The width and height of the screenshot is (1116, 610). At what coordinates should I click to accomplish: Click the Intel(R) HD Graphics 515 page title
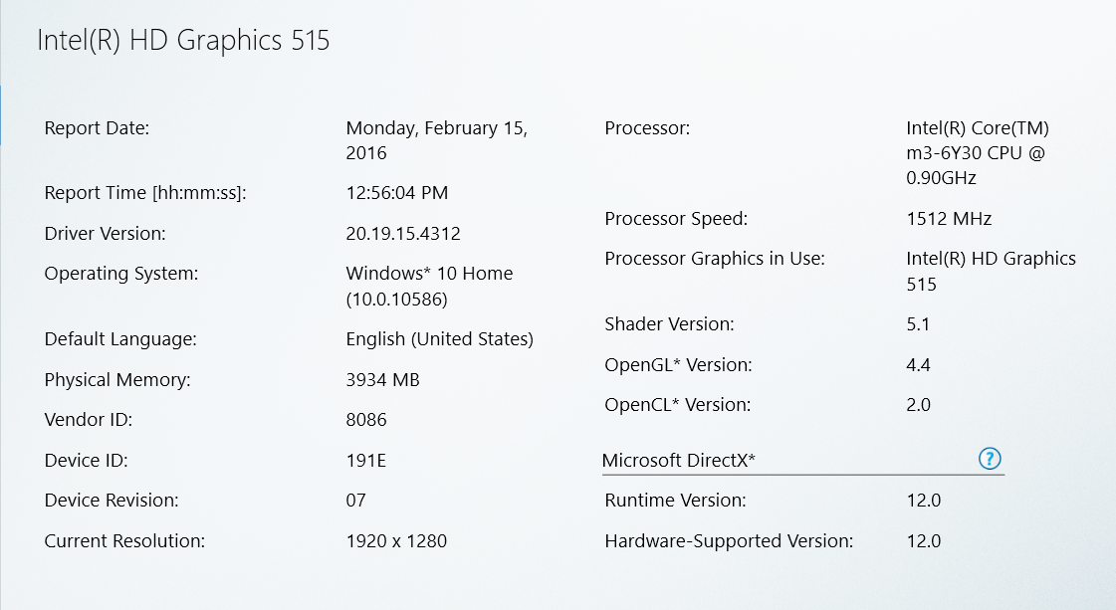[183, 41]
